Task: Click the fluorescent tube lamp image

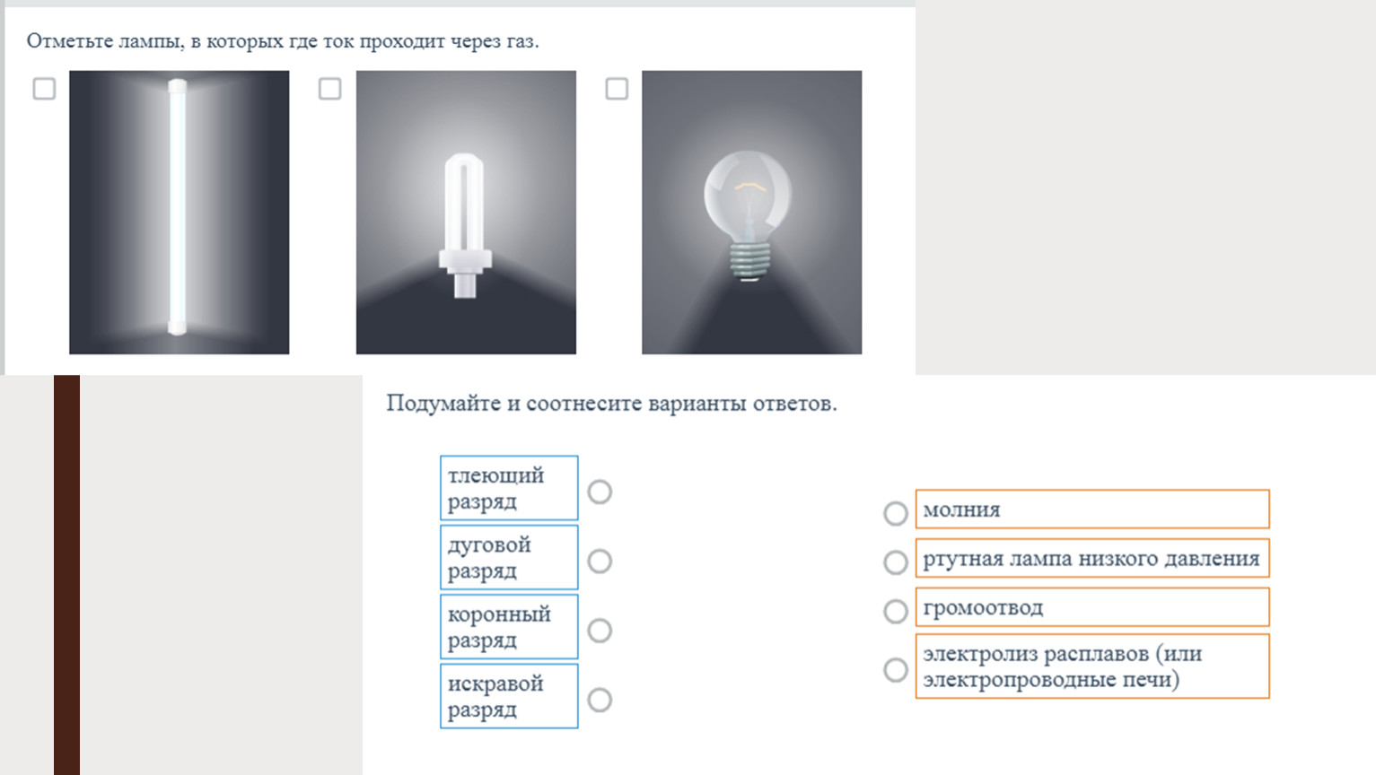Action: point(180,213)
